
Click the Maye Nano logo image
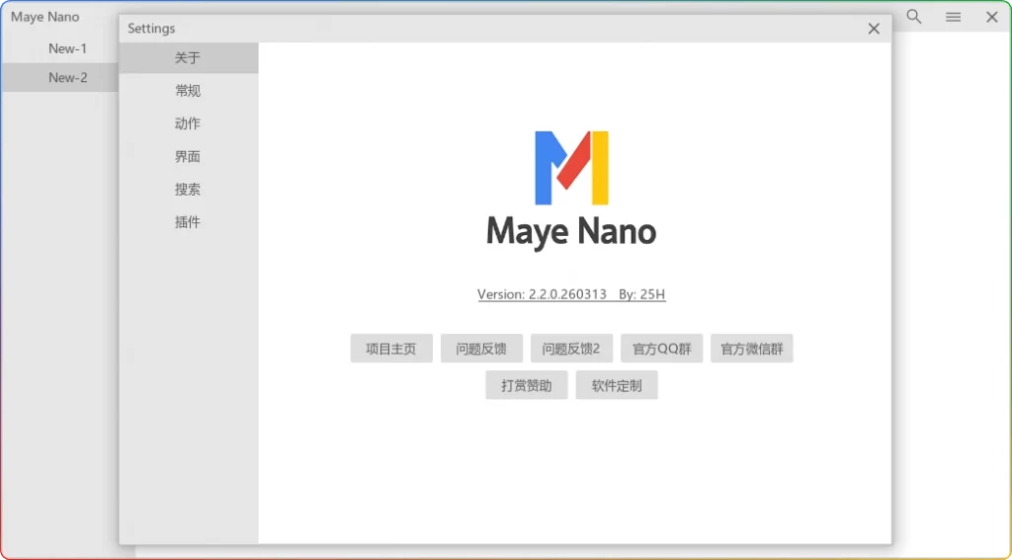point(572,168)
